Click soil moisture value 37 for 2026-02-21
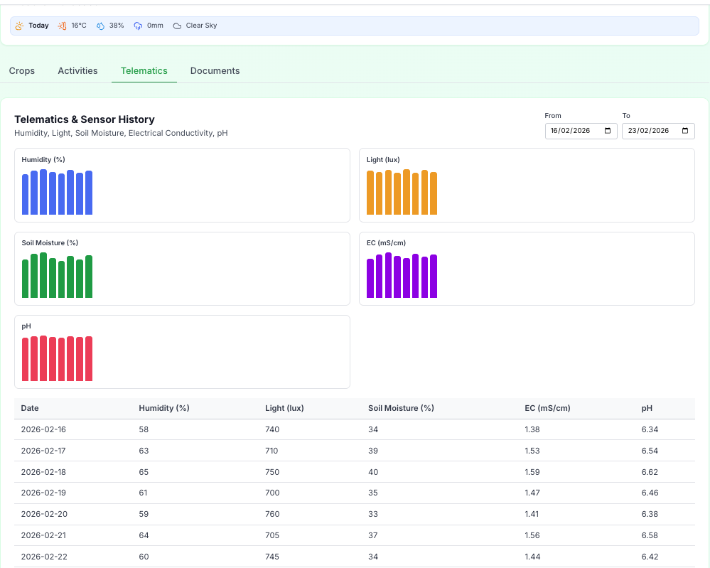710x568 pixels. click(x=372, y=535)
